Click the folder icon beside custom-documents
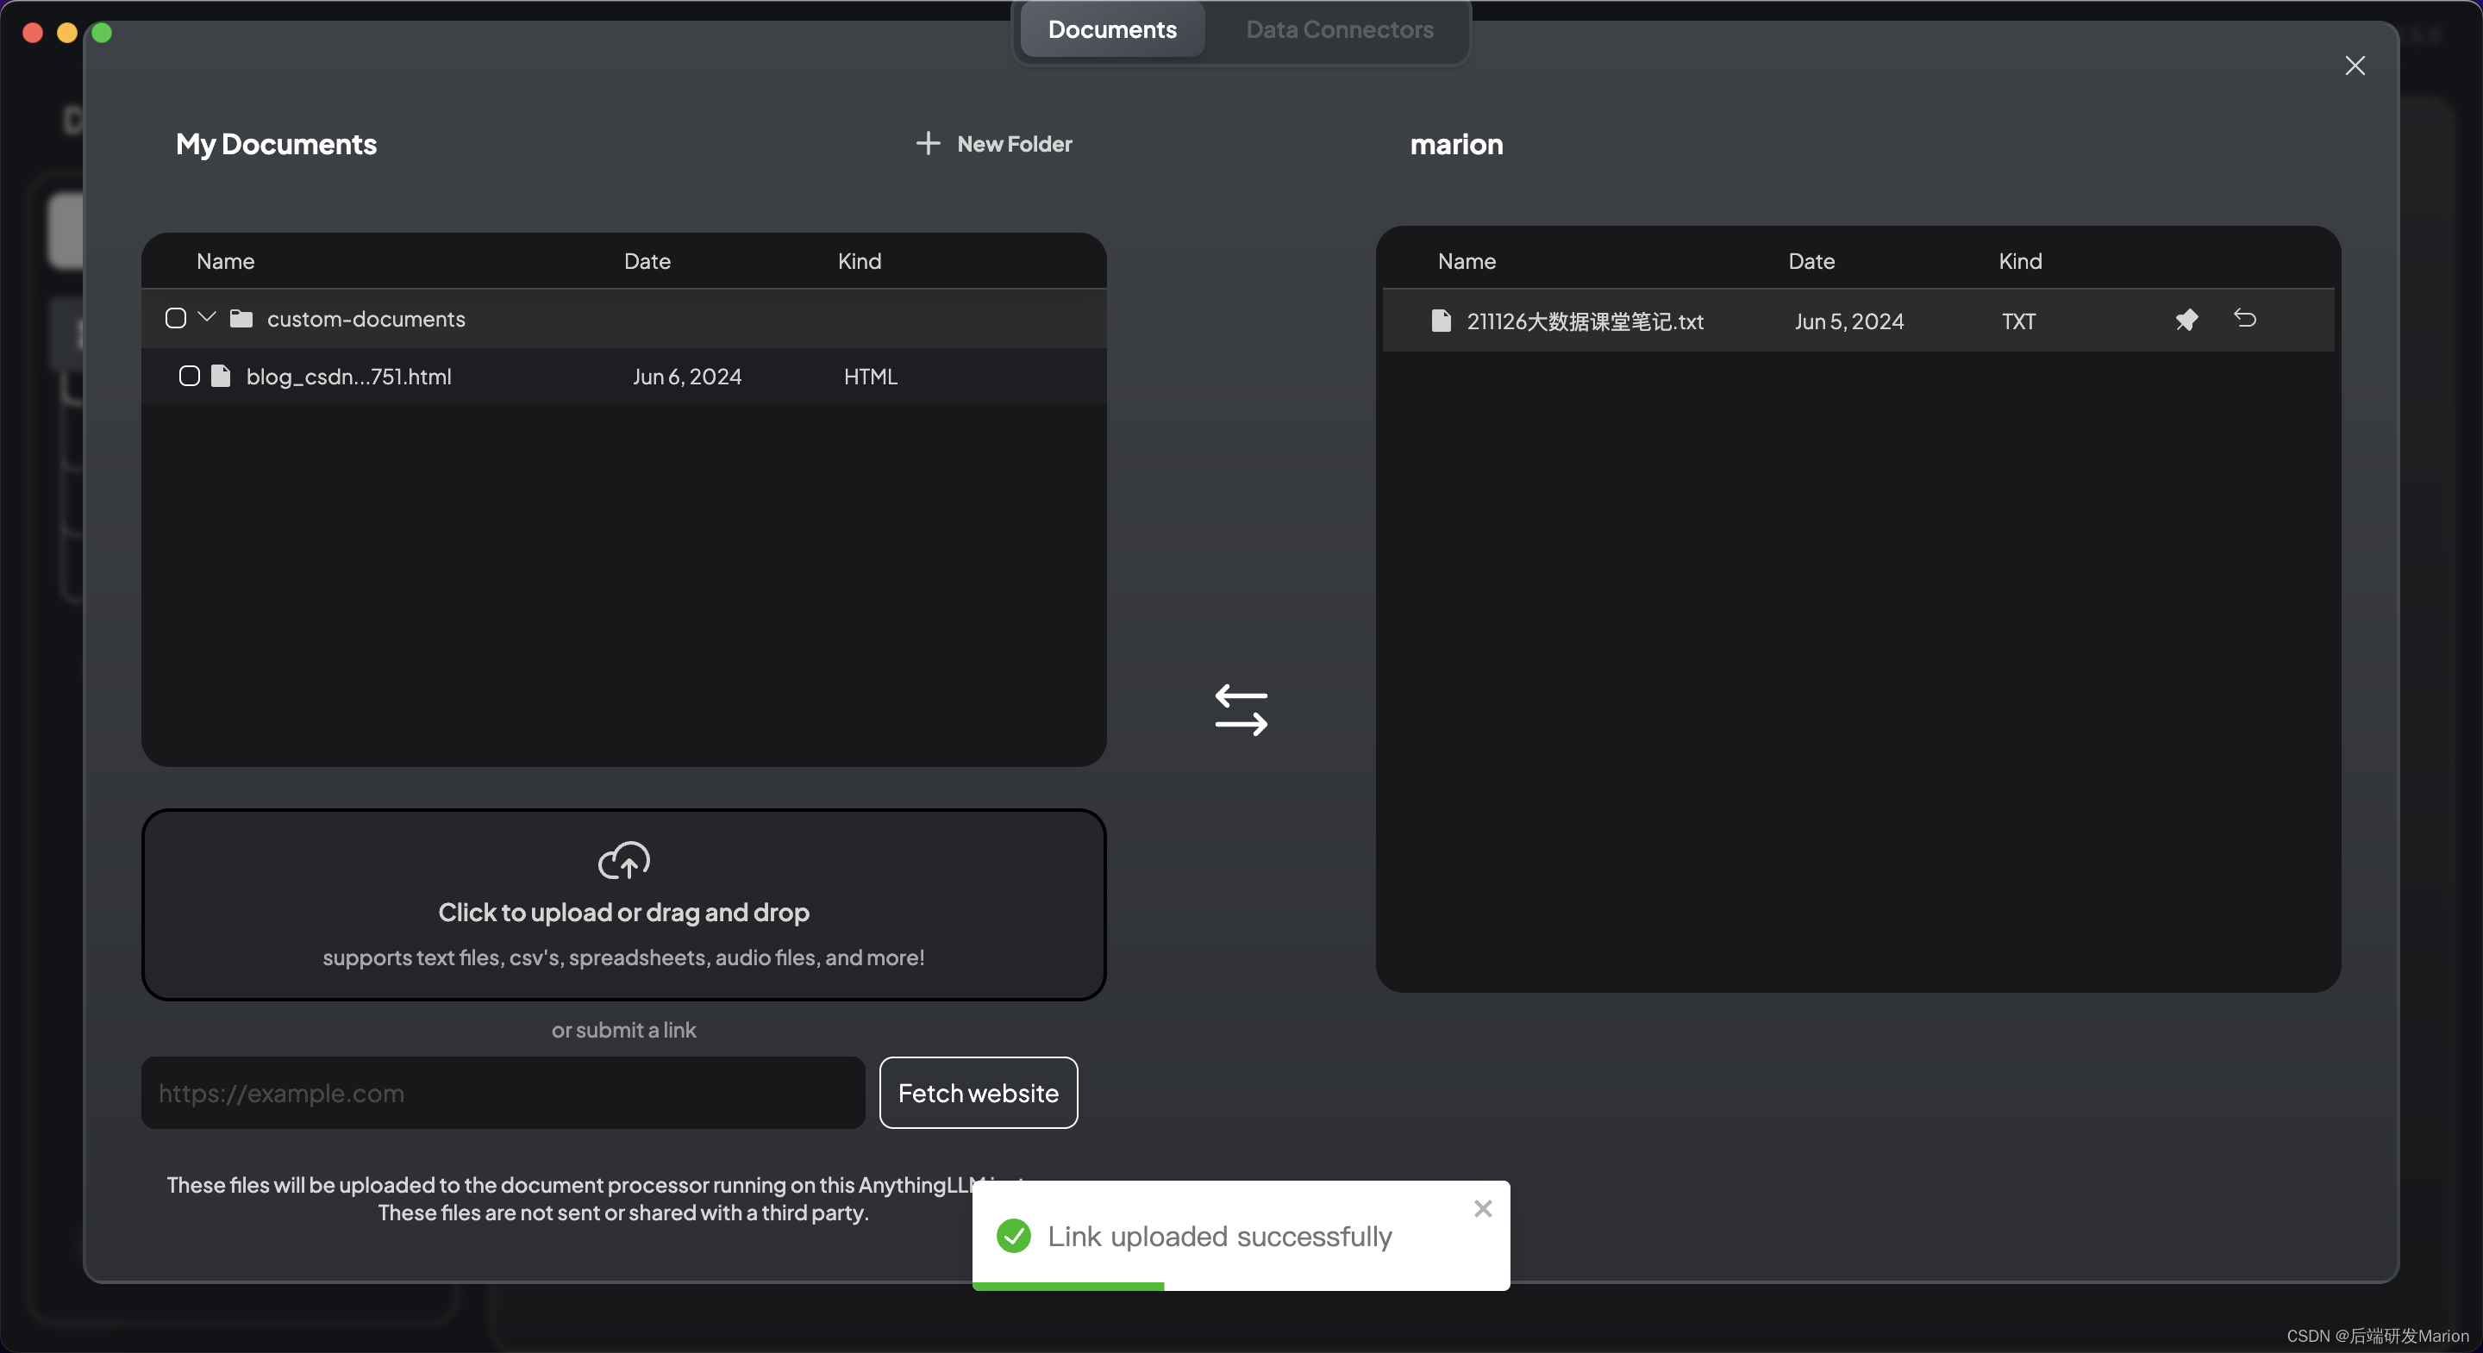 click(241, 318)
